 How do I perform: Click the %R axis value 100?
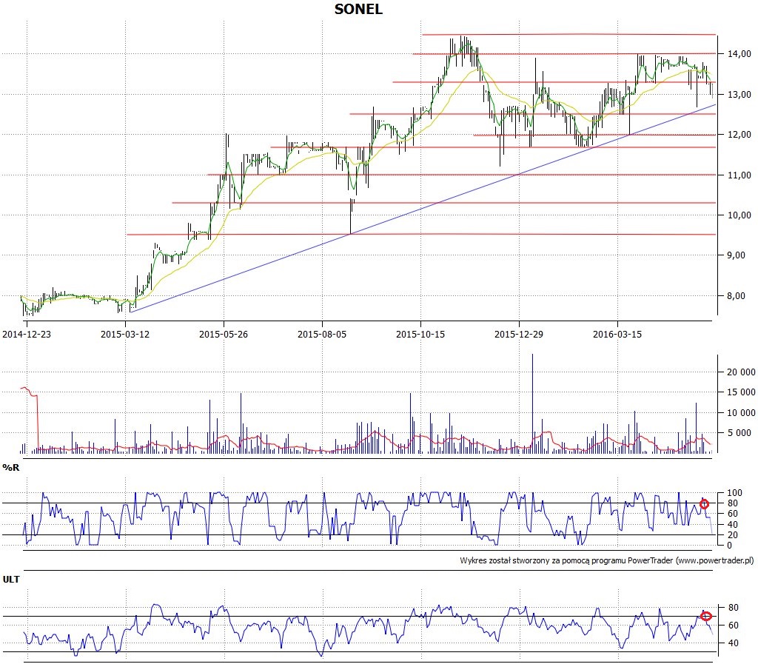coord(734,494)
